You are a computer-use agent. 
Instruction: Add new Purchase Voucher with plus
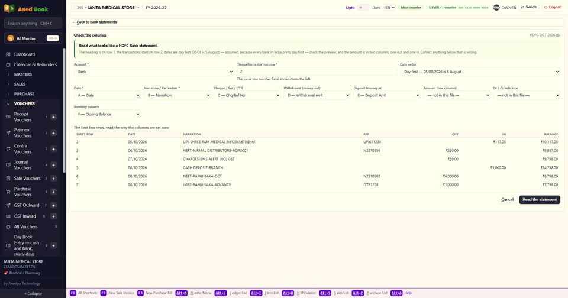tap(53, 192)
